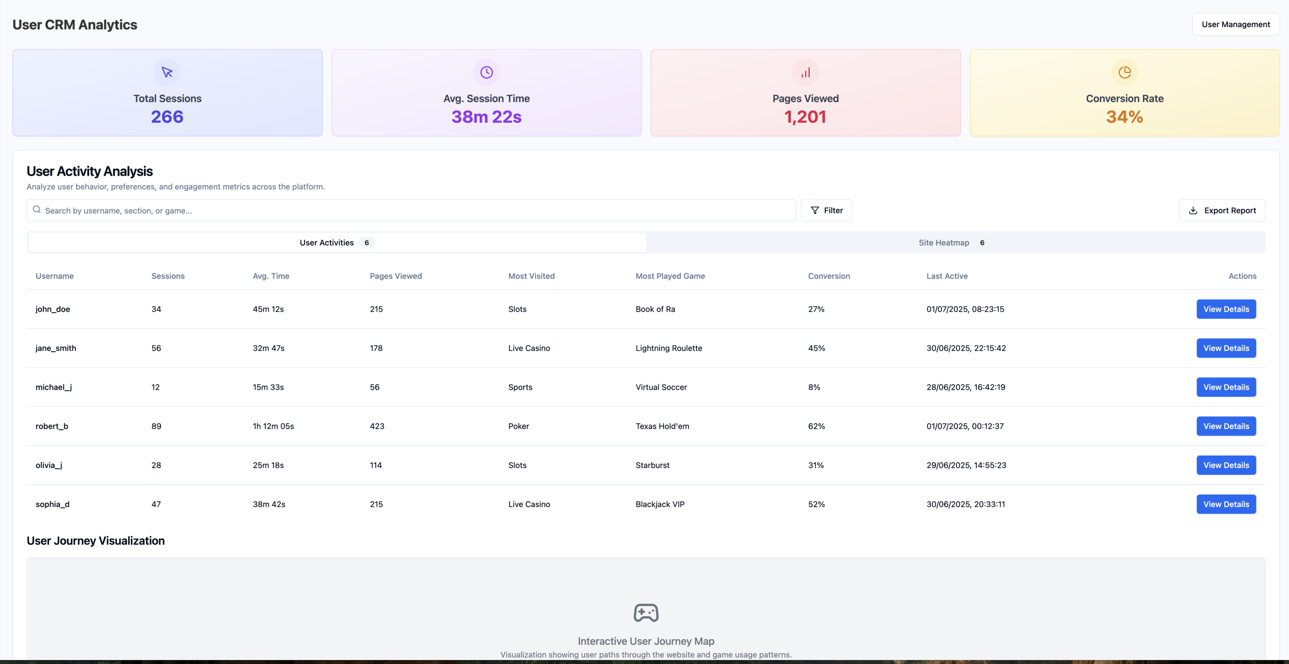The image size is (1289, 664).
Task: Click the download icon beside Export Report
Action: 1193,210
